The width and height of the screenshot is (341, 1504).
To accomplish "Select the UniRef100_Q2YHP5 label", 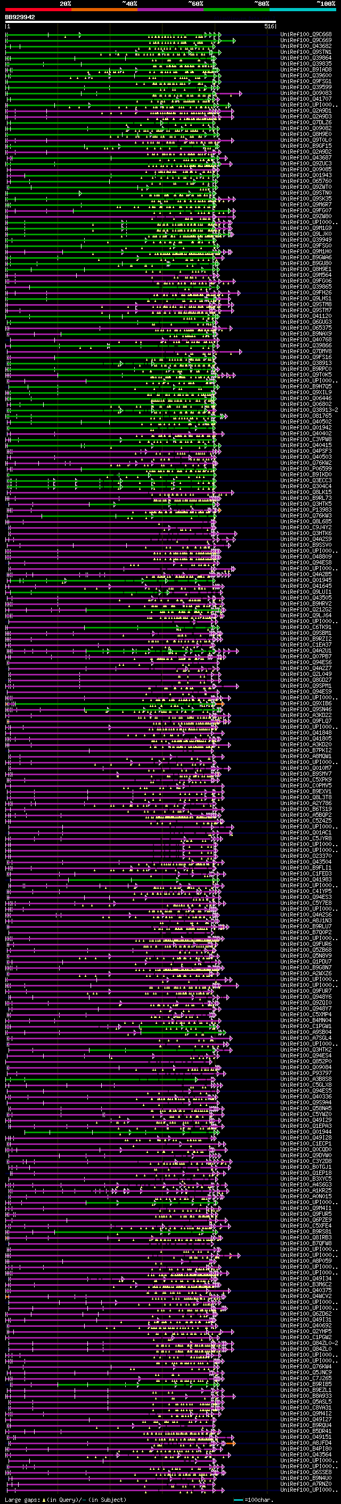I will pyautogui.click(x=306, y=1331).
